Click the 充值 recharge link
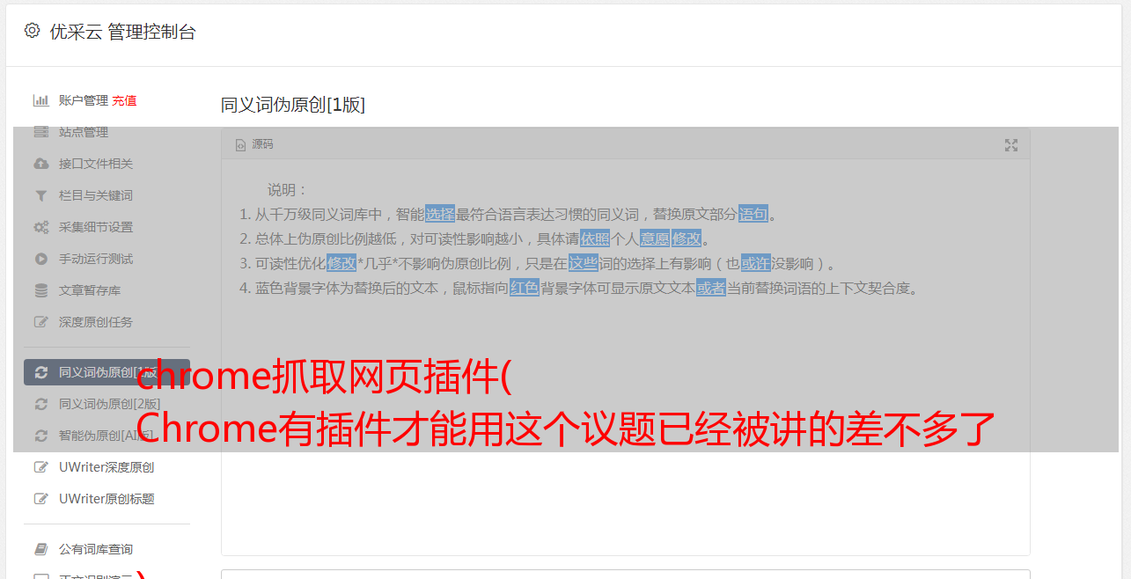1131x579 pixels. [x=124, y=100]
